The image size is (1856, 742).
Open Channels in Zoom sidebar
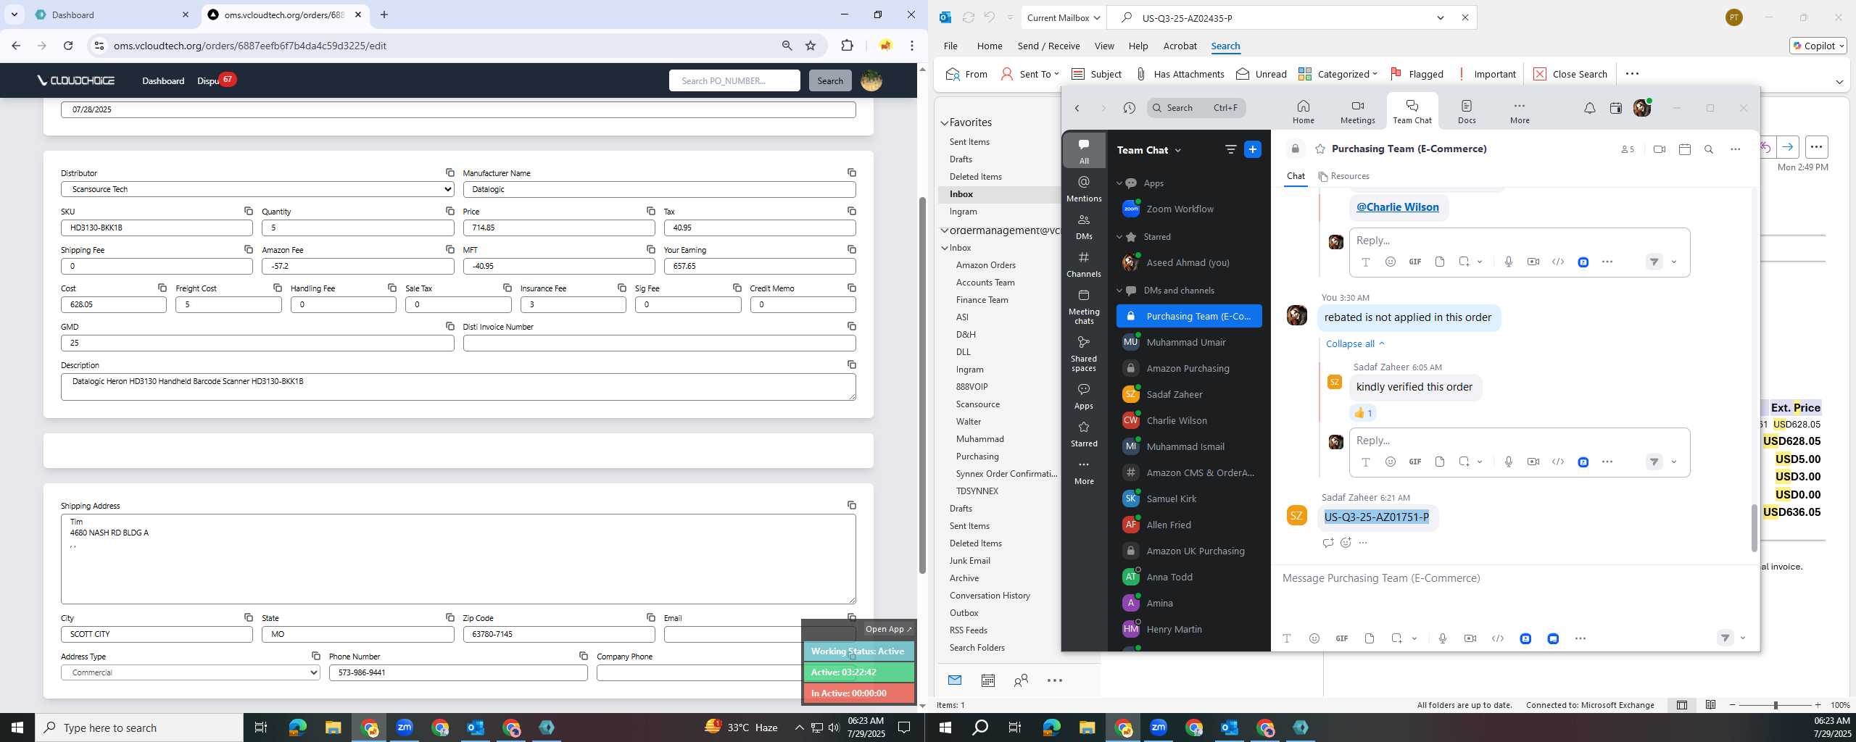coord(1084,264)
